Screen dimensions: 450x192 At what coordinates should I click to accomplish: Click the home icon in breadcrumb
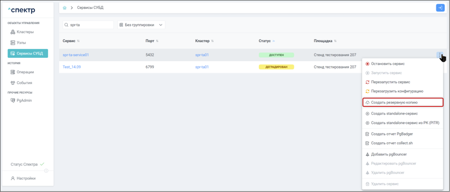(65, 8)
